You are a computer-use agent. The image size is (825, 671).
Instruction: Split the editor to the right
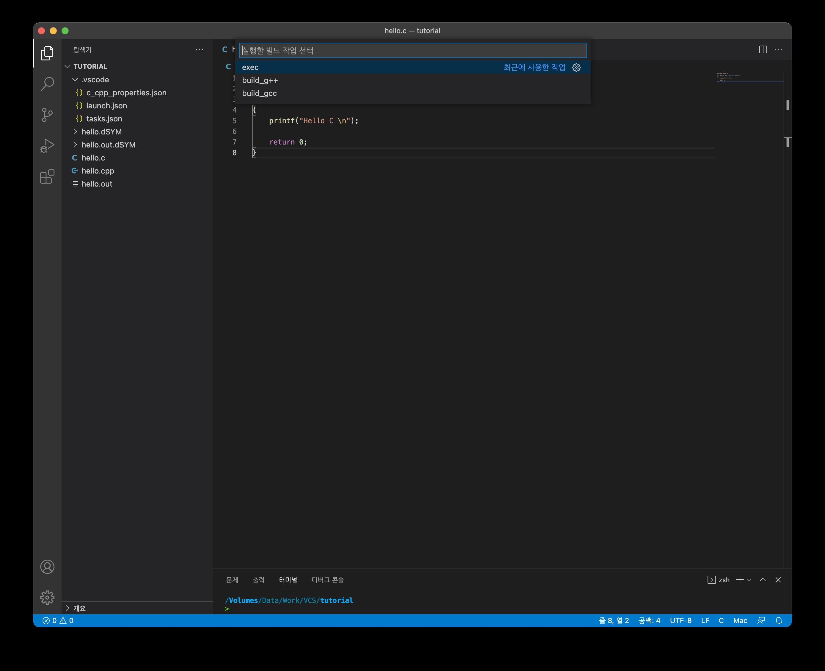763,49
